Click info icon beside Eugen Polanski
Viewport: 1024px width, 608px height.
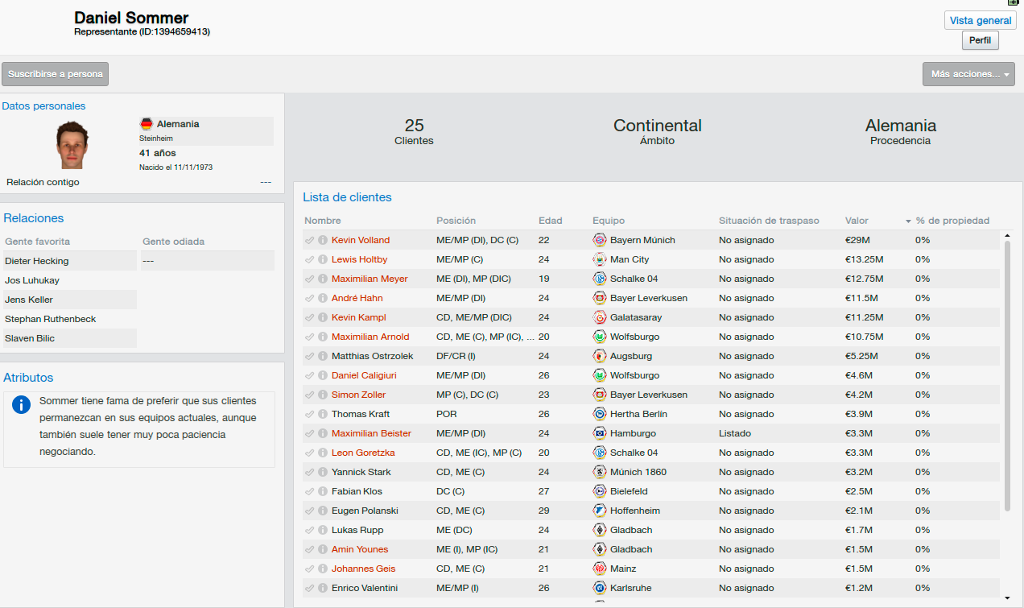click(x=323, y=511)
